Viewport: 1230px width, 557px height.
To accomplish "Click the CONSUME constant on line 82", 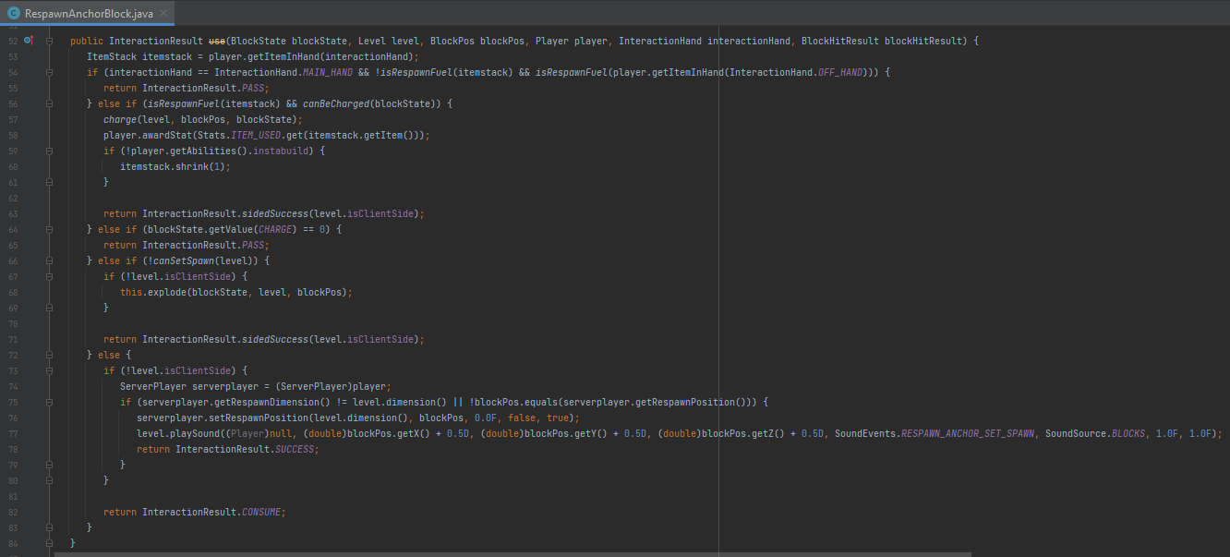I will pos(262,512).
